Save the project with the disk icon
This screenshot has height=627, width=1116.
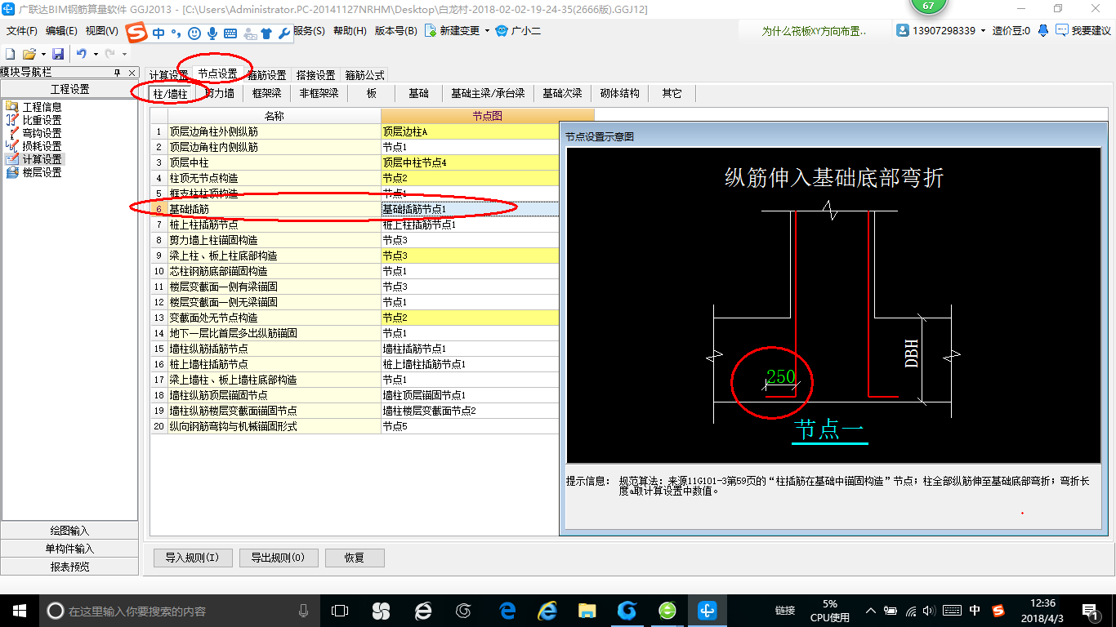click(58, 54)
